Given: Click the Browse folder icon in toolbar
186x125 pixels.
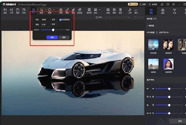Looking at the screenshot, I should [5, 10].
